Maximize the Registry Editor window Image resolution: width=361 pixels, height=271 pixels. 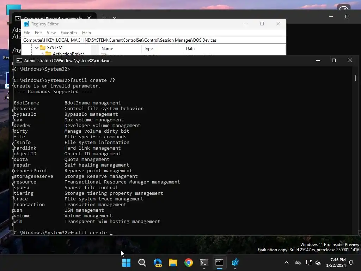click(x=262, y=24)
